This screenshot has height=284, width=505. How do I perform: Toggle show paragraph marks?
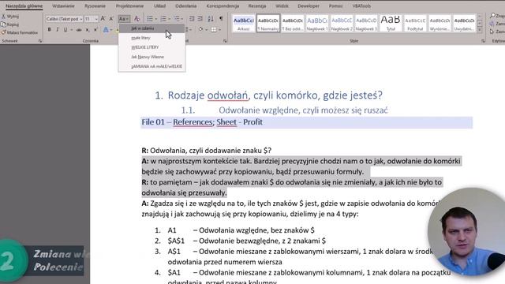click(x=221, y=19)
